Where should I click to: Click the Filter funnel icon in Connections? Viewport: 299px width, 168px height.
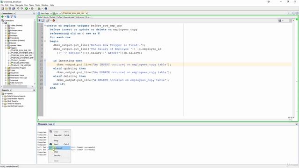point(11,17)
